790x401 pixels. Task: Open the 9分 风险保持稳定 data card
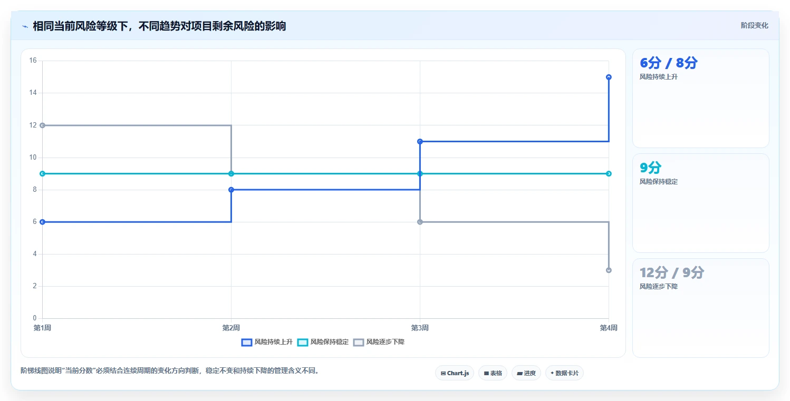[701, 203]
